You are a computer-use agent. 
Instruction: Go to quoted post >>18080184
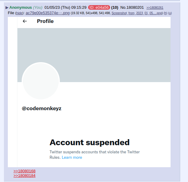pyautogui.click(x=24, y=175)
